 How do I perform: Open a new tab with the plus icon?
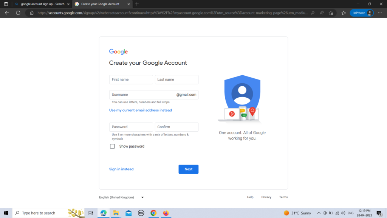pos(137,4)
